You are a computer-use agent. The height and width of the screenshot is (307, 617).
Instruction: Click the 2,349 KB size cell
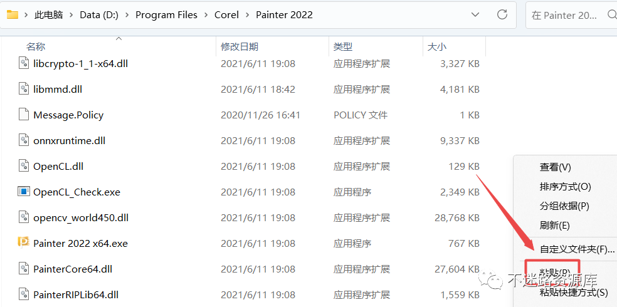click(x=460, y=192)
